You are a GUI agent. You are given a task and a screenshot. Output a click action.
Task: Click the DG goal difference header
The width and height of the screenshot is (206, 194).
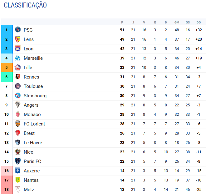(199, 22)
